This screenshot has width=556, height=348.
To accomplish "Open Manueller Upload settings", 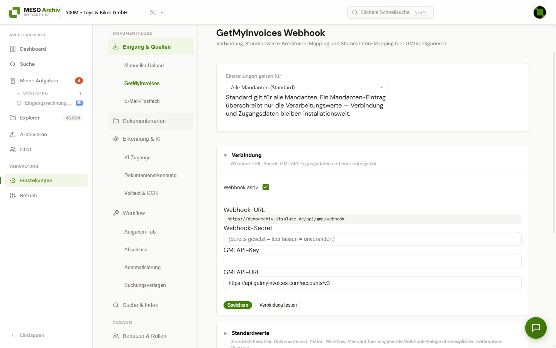I will pos(144,66).
